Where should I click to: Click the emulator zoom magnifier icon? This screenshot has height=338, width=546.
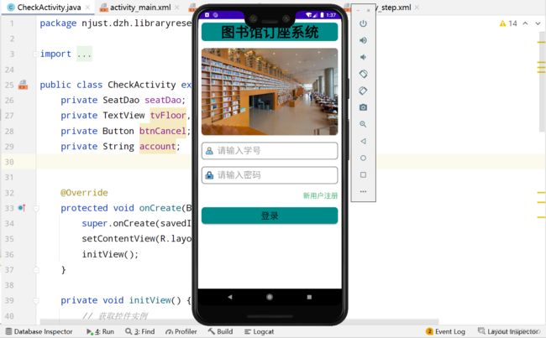click(363, 124)
